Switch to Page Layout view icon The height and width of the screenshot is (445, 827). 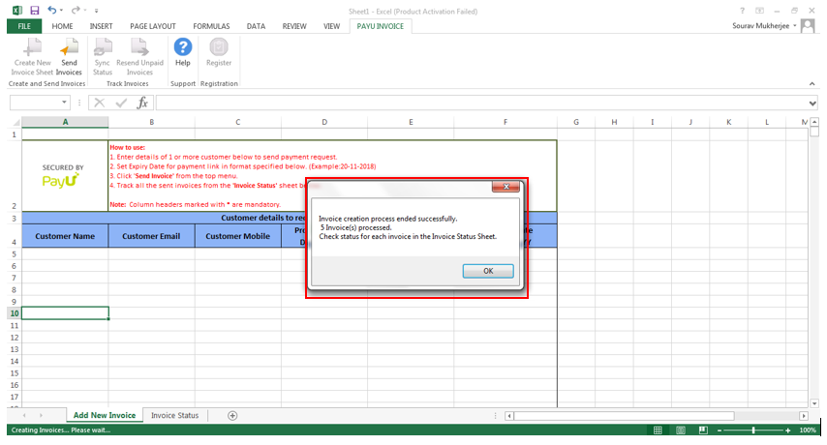pyautogui.click(x=681, y=430)
